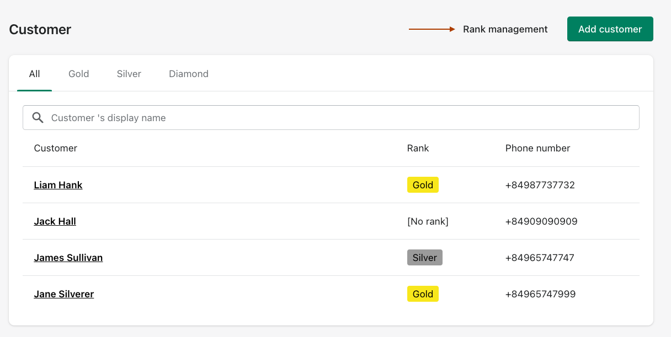Click phone number +84987737732
This screenshot has width=671, height=337.
pos(540,185)
